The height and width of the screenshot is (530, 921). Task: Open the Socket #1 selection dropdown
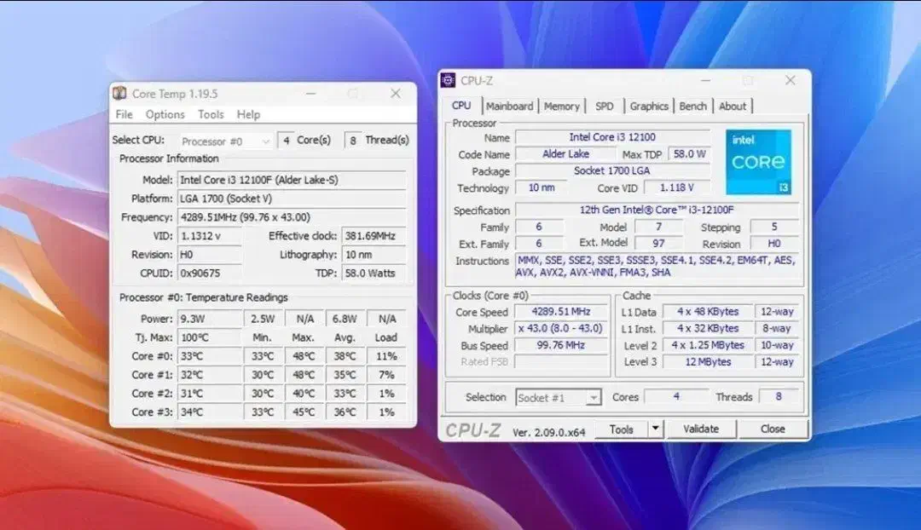tap(558, 397)
